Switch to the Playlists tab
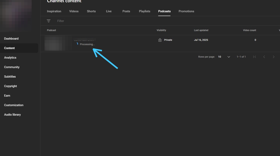 pyautogui.click(x=144, y=11)
